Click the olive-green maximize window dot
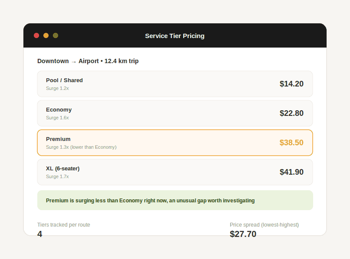 click(56, 35)
